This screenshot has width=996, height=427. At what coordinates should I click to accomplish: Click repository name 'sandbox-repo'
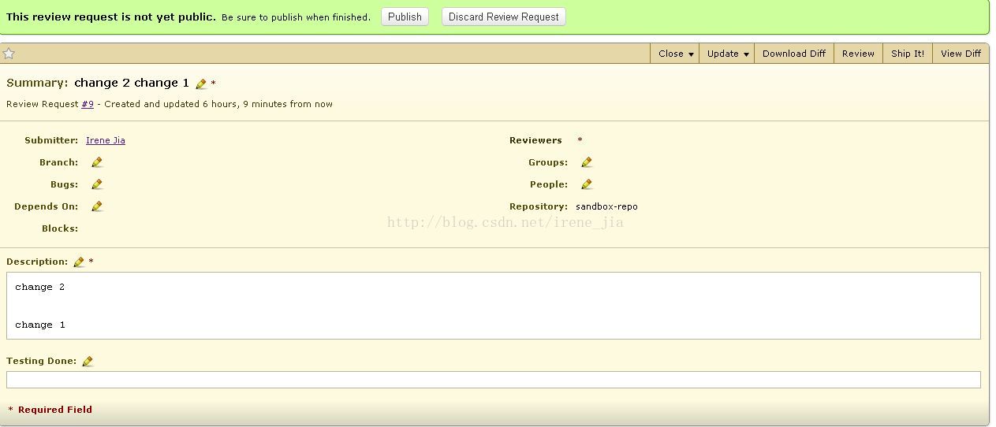[606, 206]
